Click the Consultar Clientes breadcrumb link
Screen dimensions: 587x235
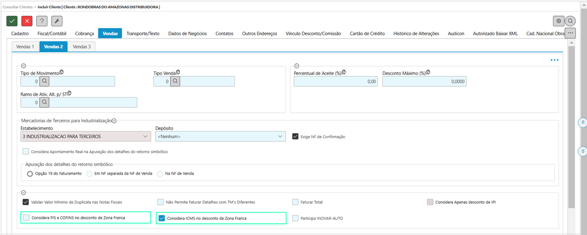click(17, 6)
